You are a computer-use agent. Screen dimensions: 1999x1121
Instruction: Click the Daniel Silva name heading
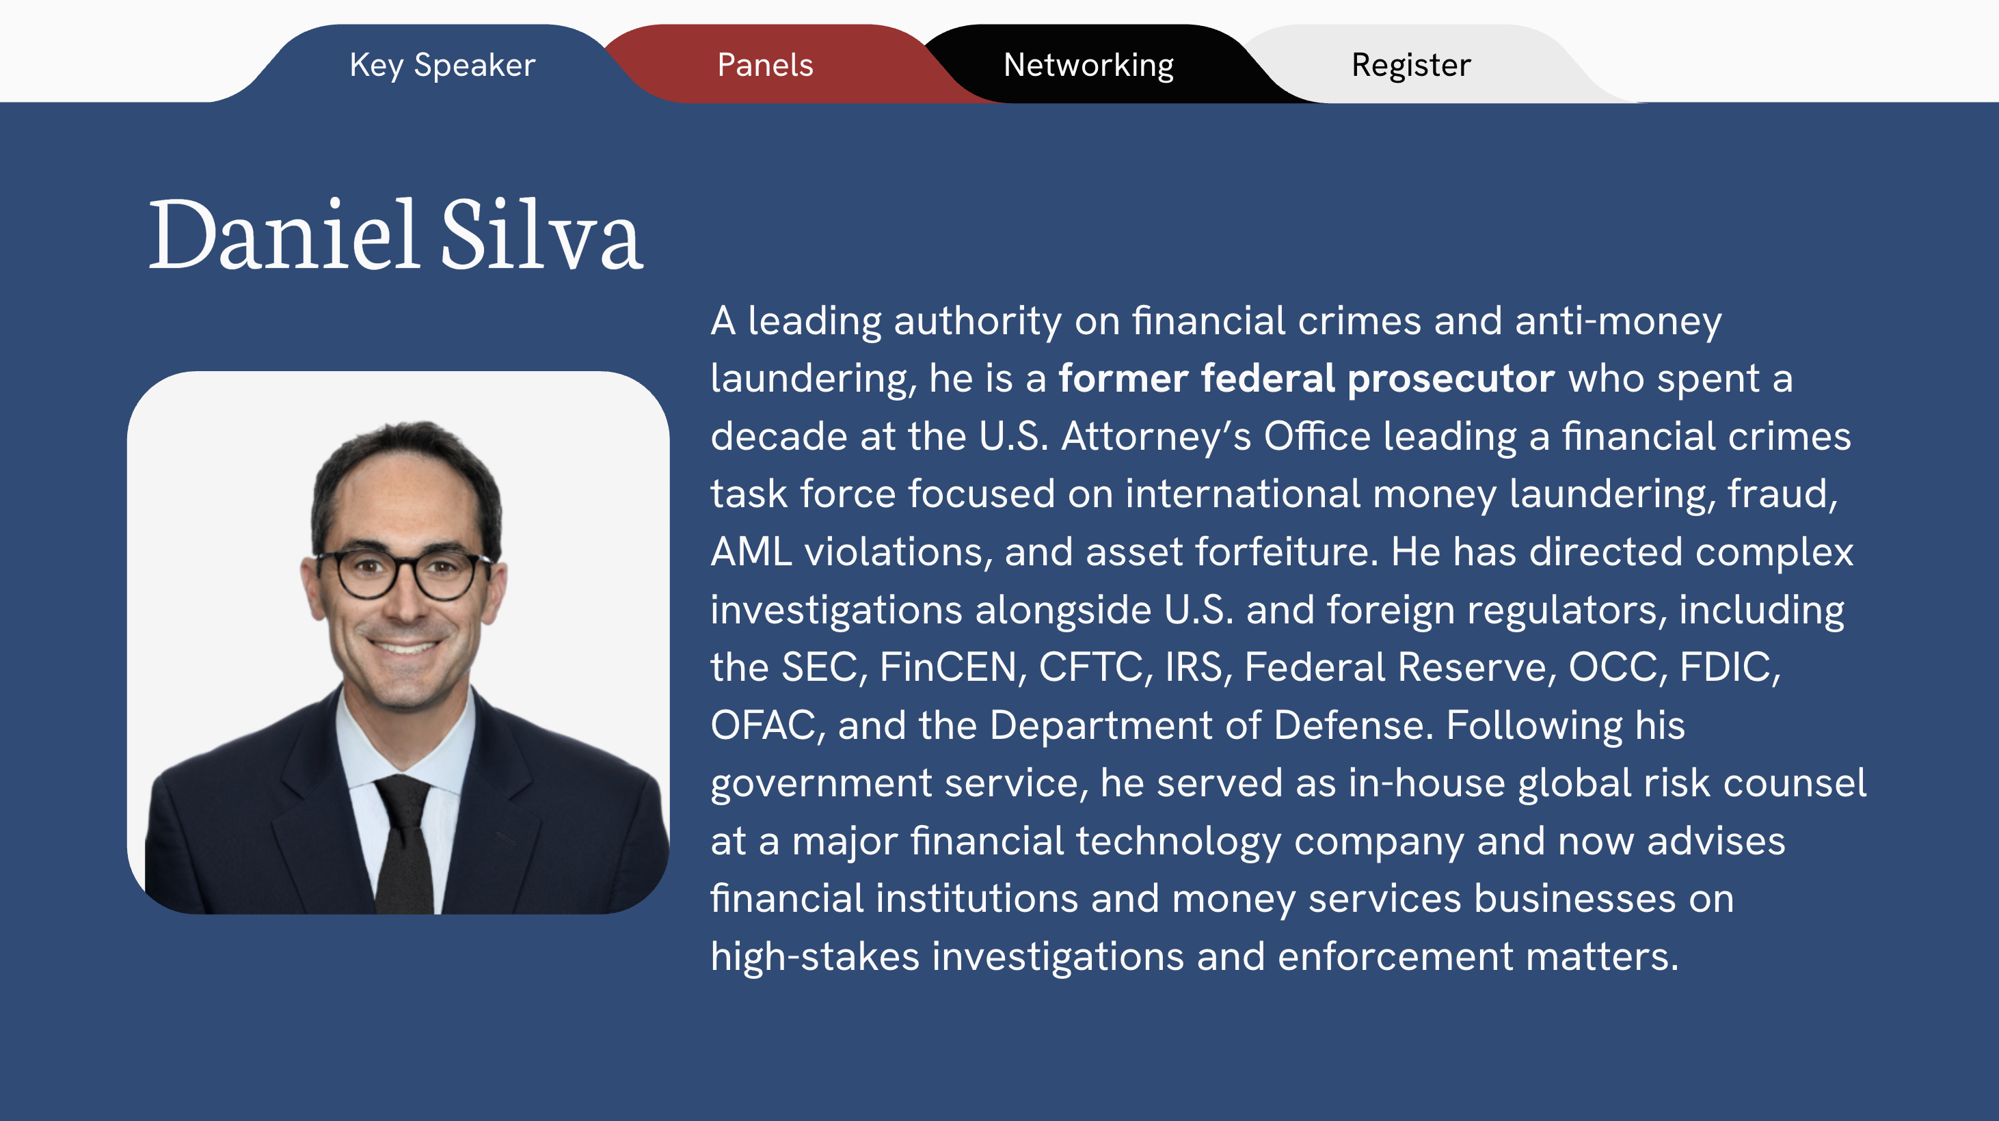396,235
